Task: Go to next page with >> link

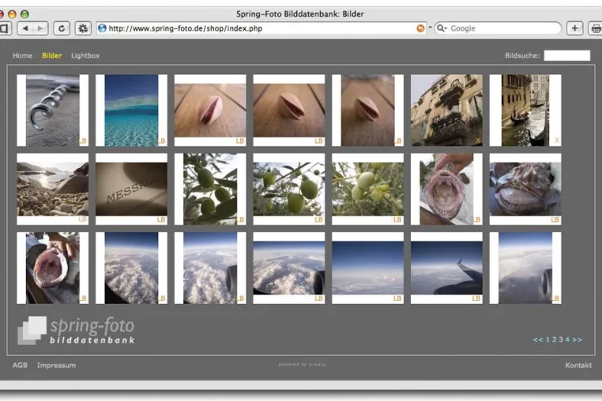Action: tap(577, 339)
